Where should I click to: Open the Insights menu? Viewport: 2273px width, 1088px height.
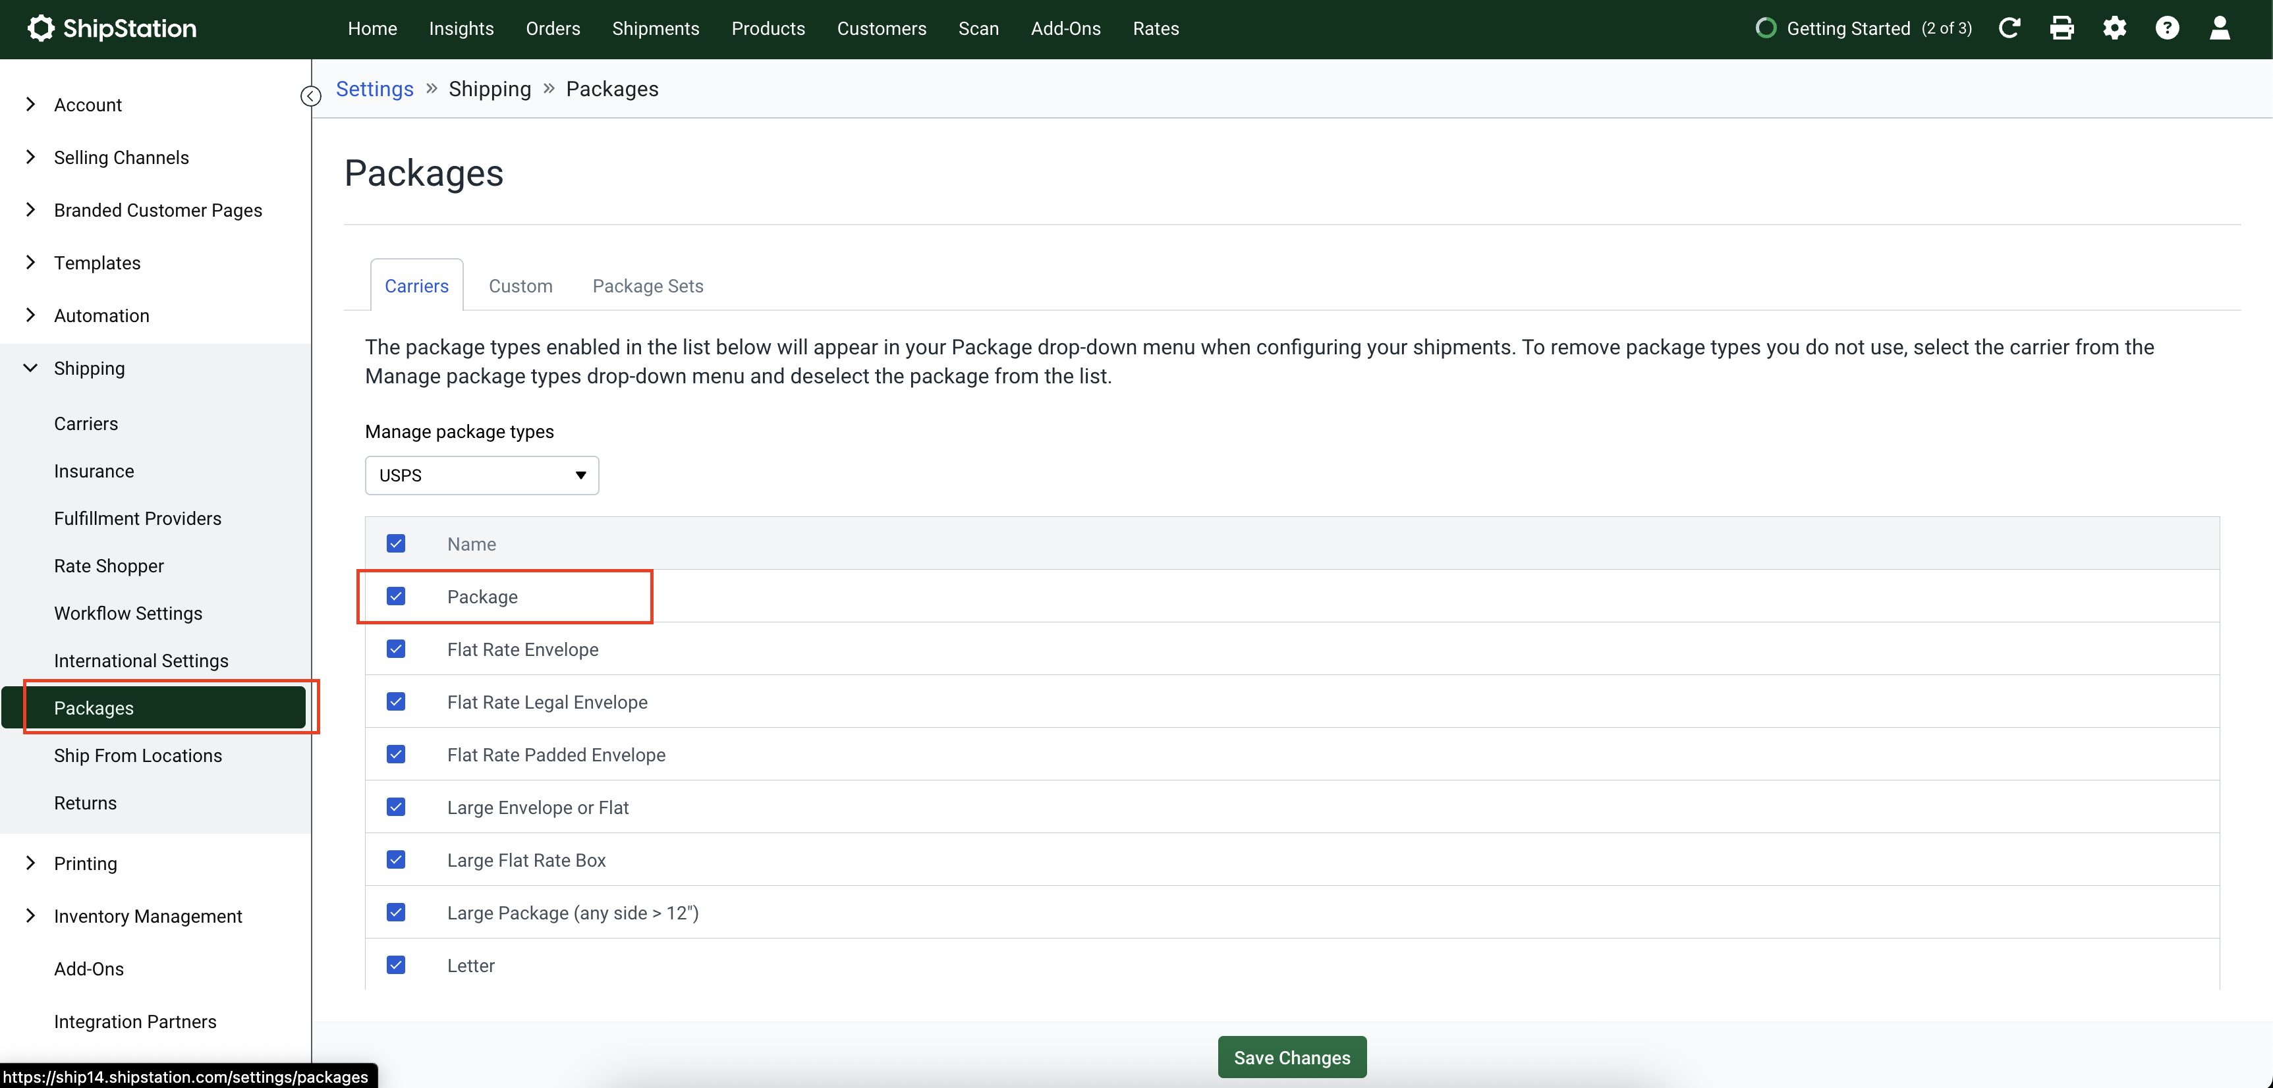click(x=461, y=28)
